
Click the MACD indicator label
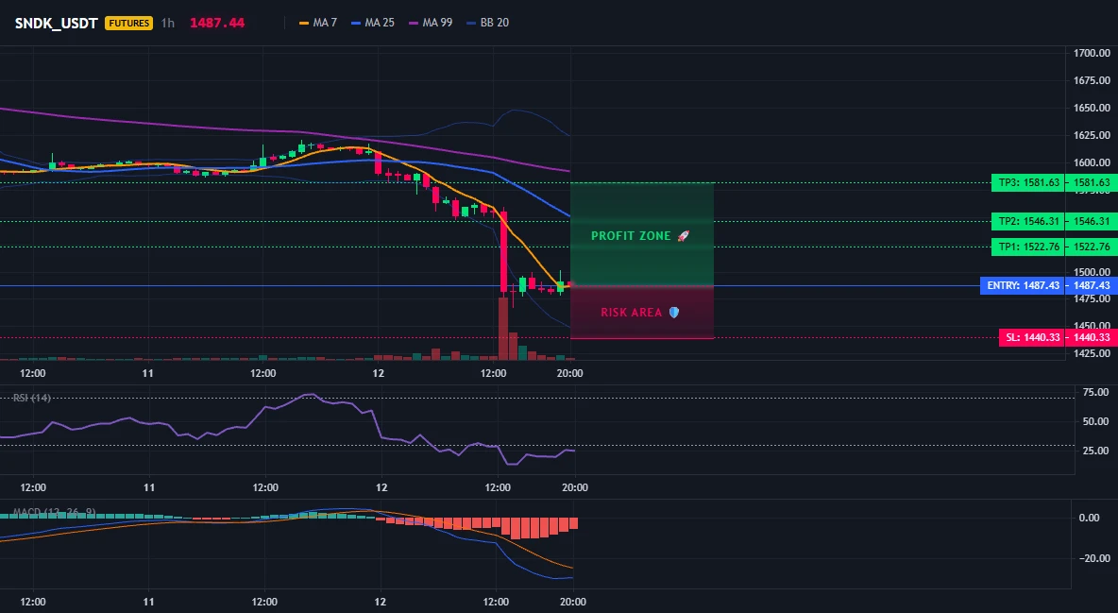click(x=54, y=512)
